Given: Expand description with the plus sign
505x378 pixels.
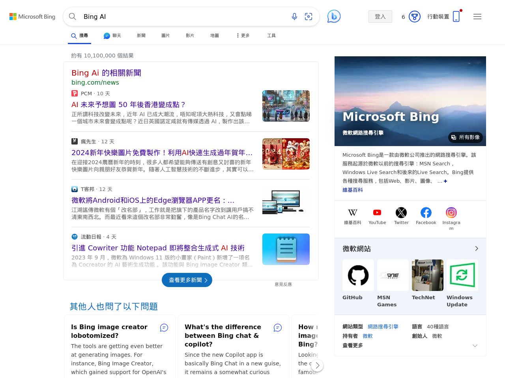Looking at the screenshot, I should (445, 181).
